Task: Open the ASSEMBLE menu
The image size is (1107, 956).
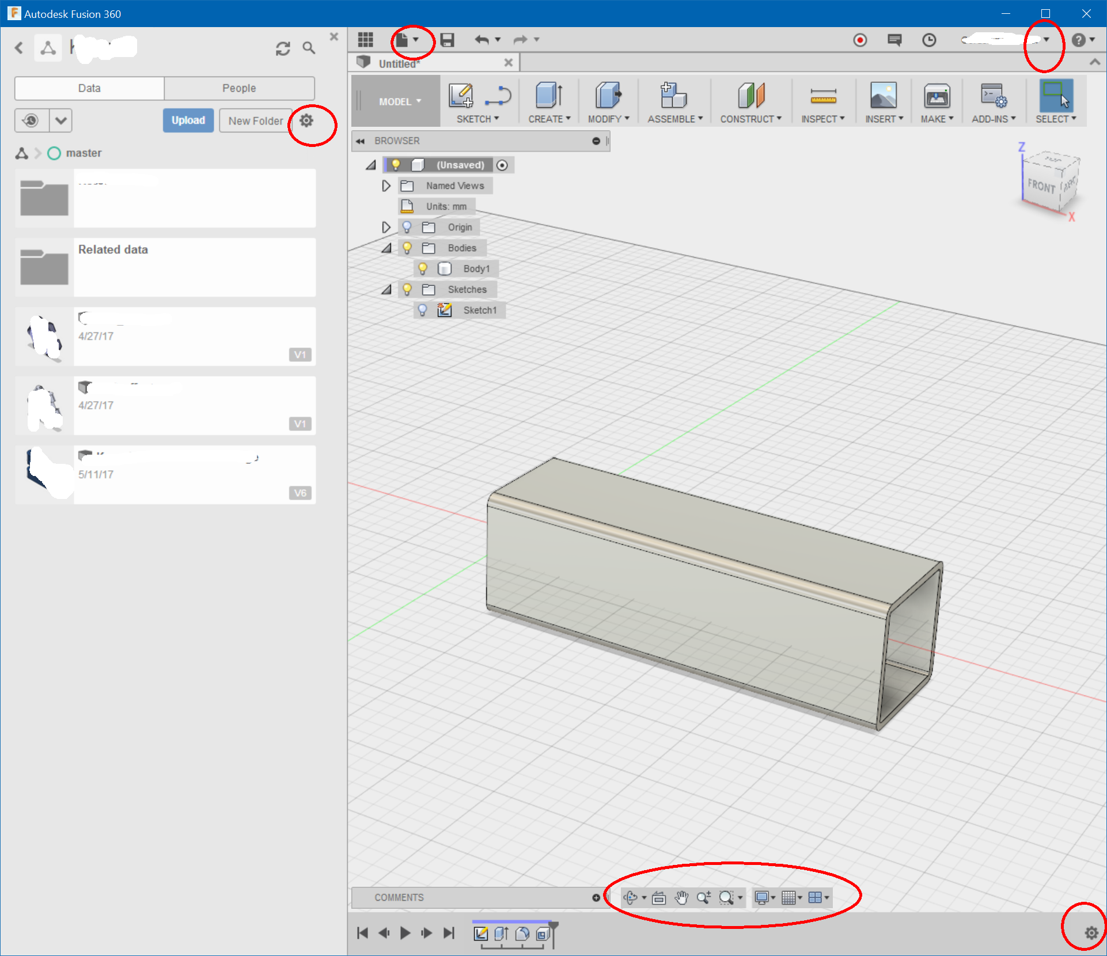Action: pyautogui.click(x=675, y=119)
